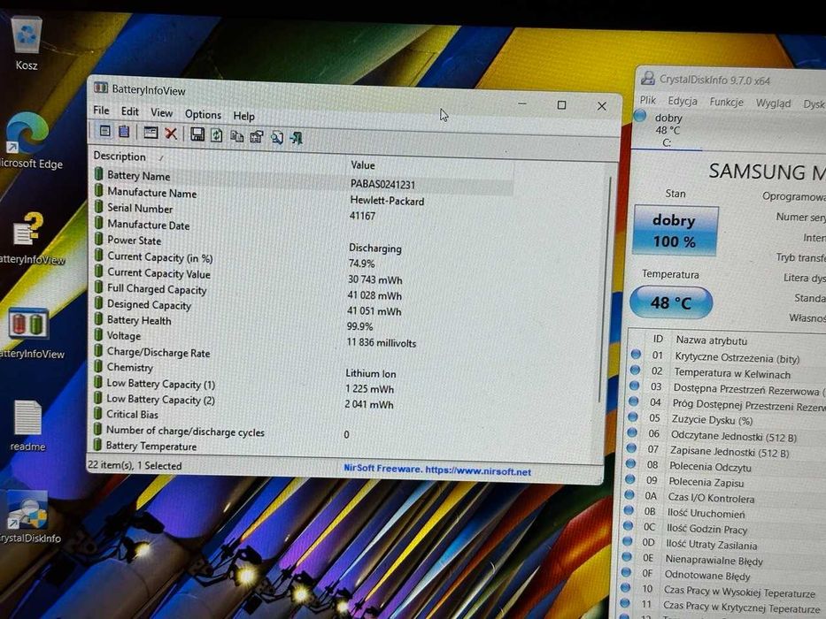Screen dimensions: 826x619
Task: Click the CrystalDiskInfo desktop shortcut
Action: (x=29, y=516)
